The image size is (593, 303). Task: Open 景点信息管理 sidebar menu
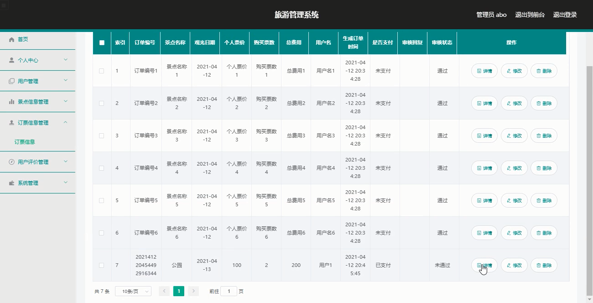pyautogui.click(x=37, y=102)
